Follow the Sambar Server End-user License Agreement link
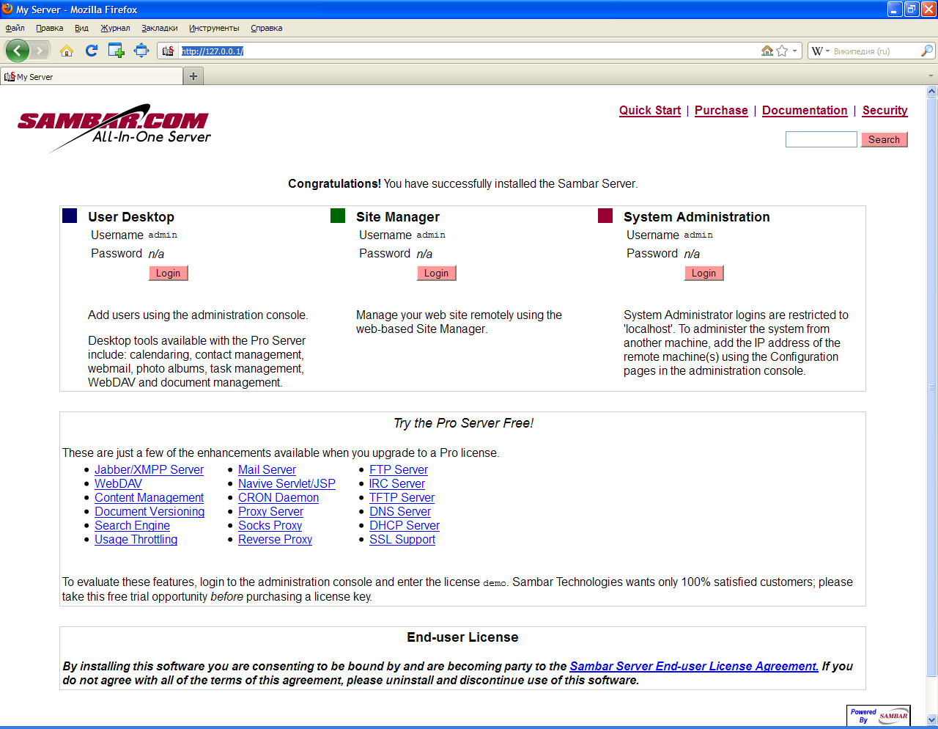Image resolution: width=938 pixels, height=729 pixels. pos(693,666)
